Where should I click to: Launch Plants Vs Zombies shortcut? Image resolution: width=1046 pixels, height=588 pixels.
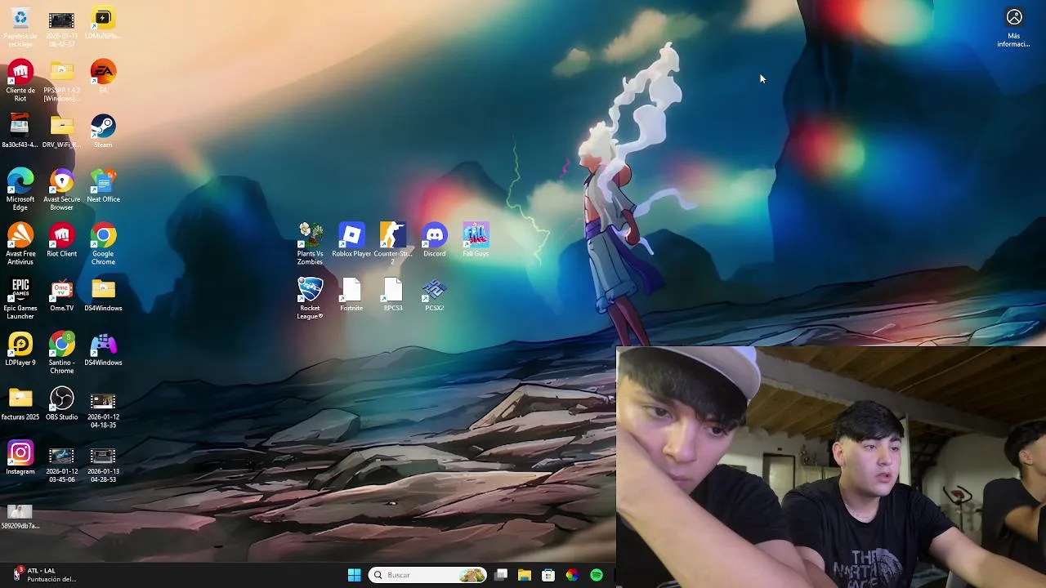click(310, 243)
